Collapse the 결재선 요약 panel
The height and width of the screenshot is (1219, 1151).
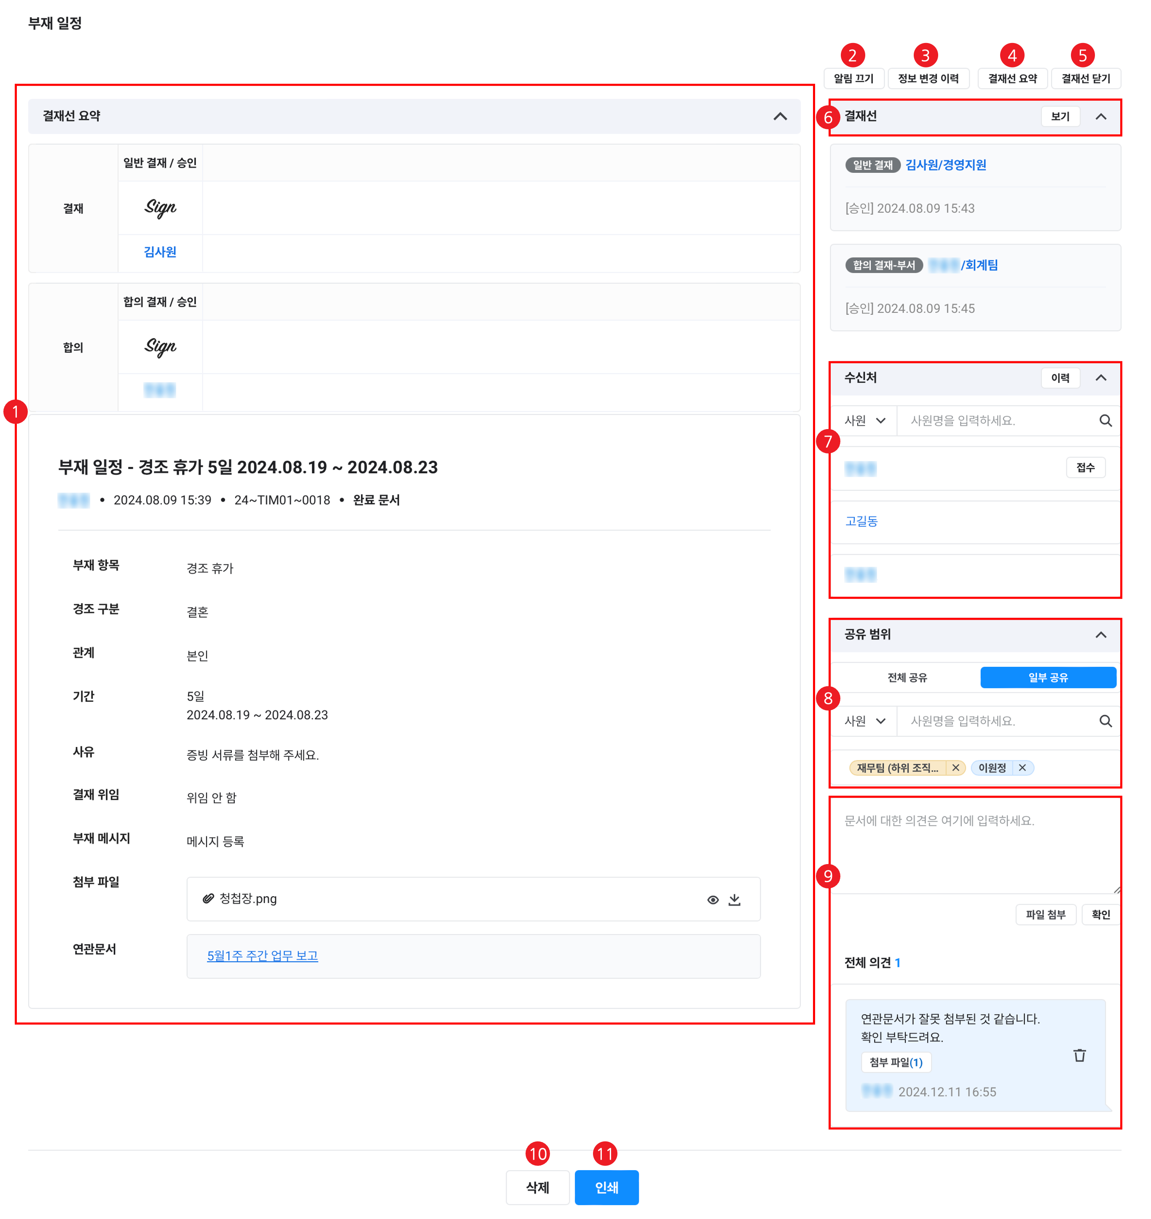click(780, 117)
